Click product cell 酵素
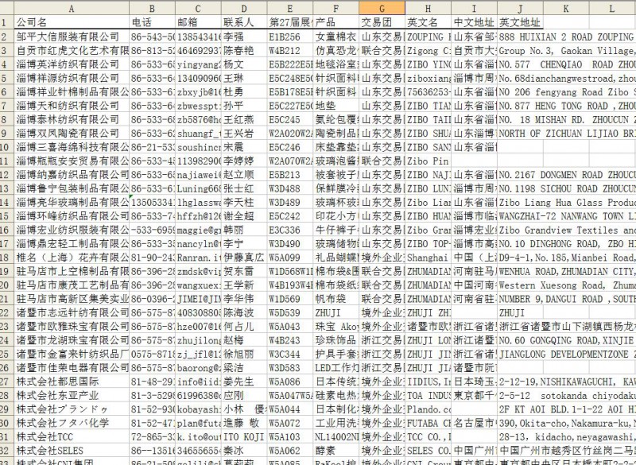The width and height of the screenshot is (636, 465). 336,451
